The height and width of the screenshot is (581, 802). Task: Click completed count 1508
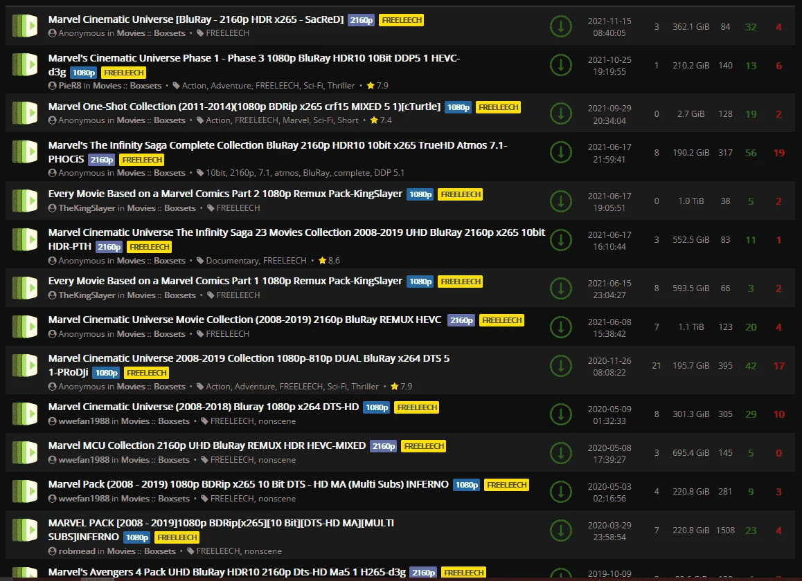tap(725, 531)
